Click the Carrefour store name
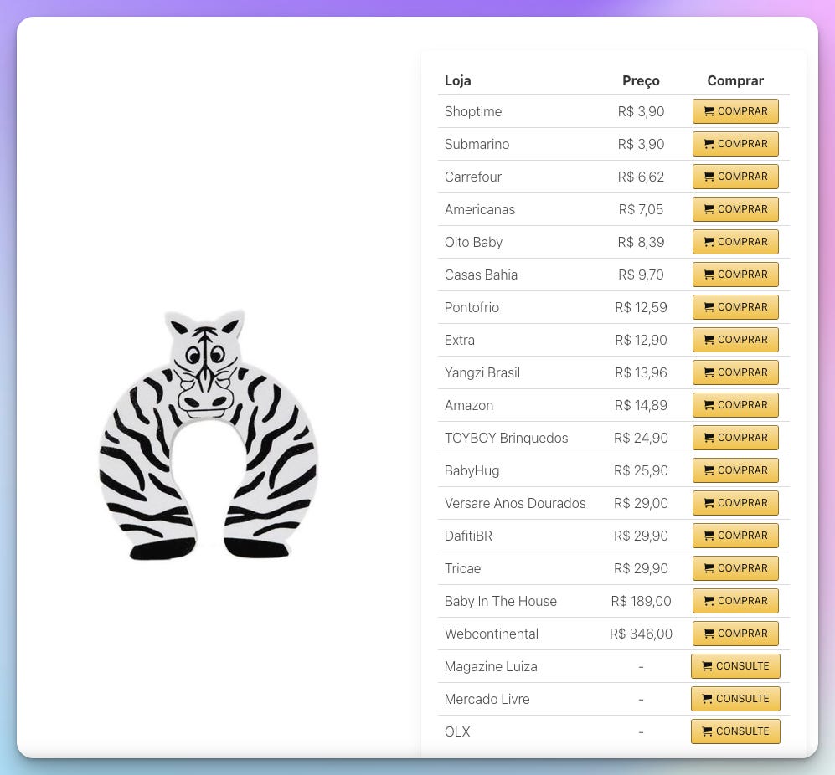The height and width of the screenshot is (775, 835). tap(473, 177)
